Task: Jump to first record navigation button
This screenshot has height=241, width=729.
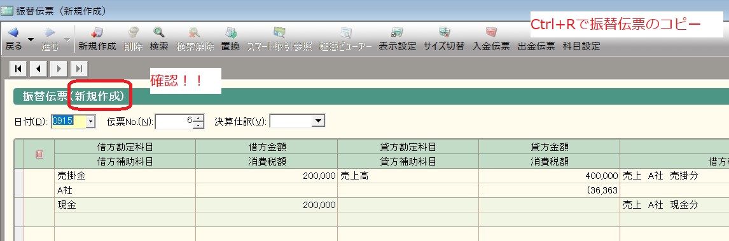Action: pos(18,69)
